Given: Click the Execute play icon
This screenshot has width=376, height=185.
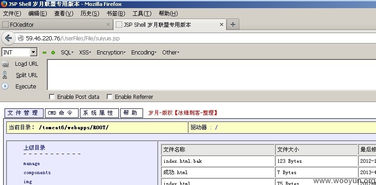Looking at the screenshot, I should point(5,86).
